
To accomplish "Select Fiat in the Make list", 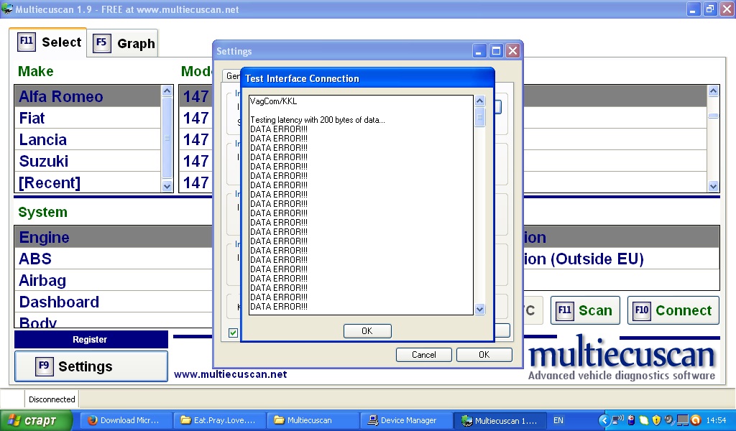I will pos(88,118).
